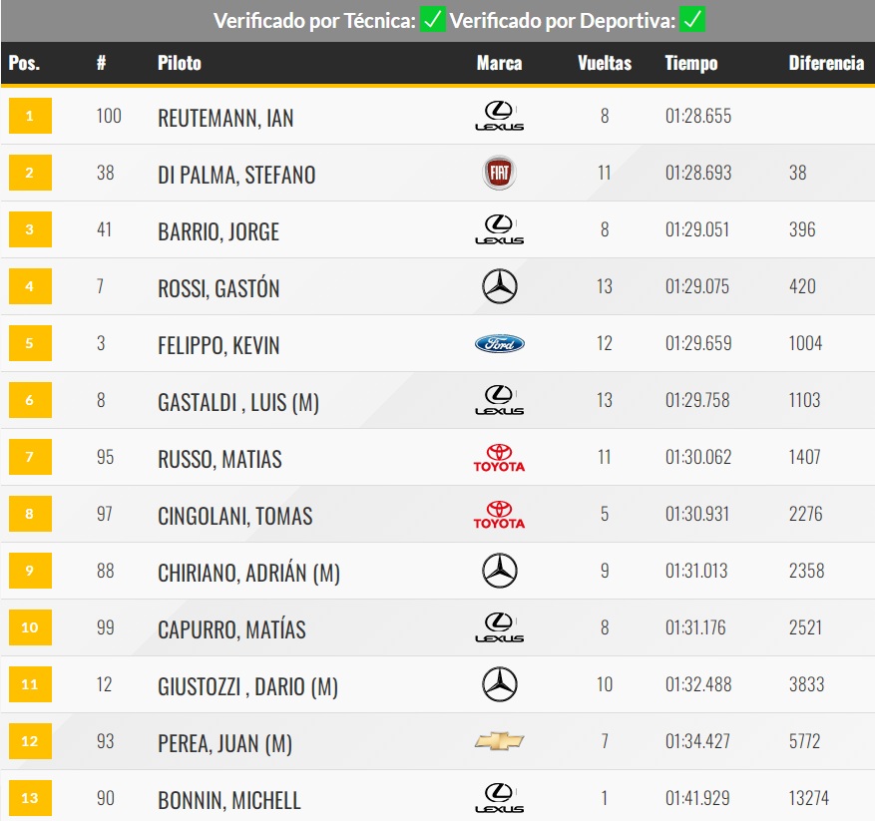Click the Diferencia column header

click(x=825, y=63)
